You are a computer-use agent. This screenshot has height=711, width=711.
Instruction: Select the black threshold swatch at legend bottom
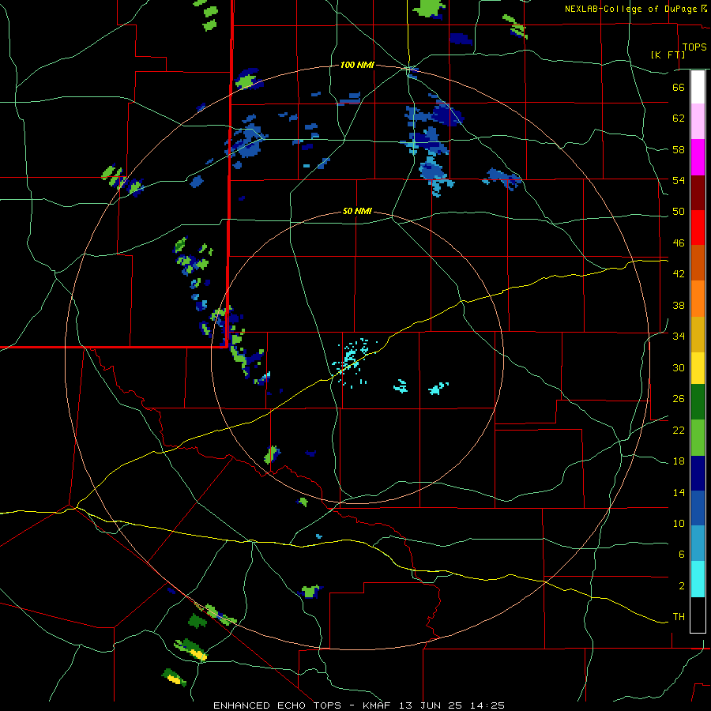(698, 615)
